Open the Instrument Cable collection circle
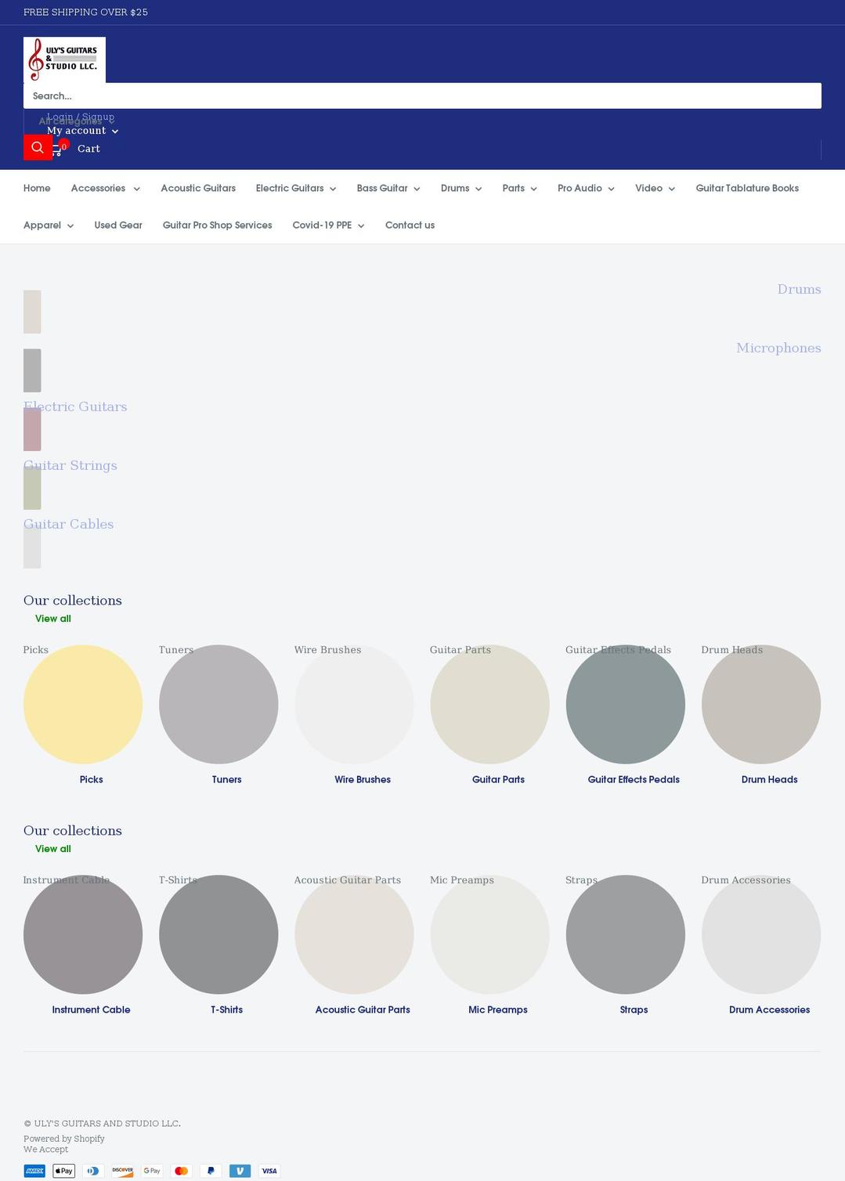 [x=83, y=934]
